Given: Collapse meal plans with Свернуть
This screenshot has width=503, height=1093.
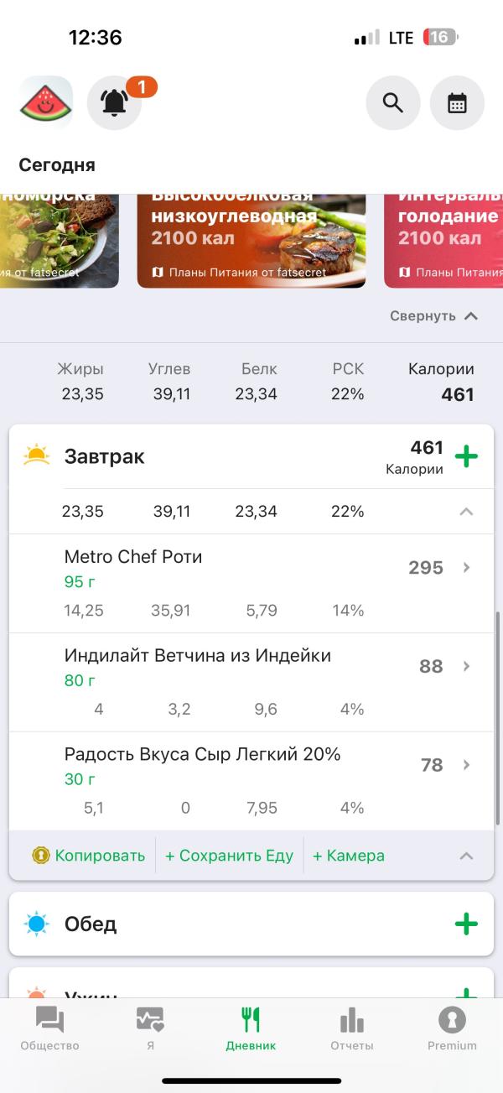Looking at the screenshot, I should [433, 315].
